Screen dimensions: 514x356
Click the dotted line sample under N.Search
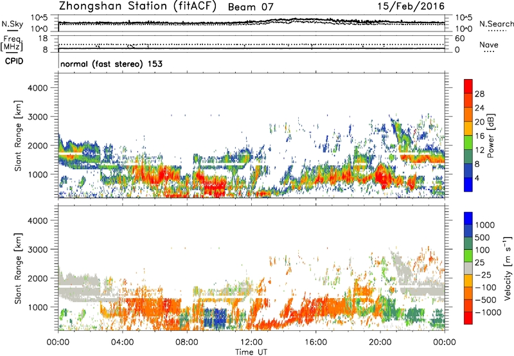click(497, 31)
